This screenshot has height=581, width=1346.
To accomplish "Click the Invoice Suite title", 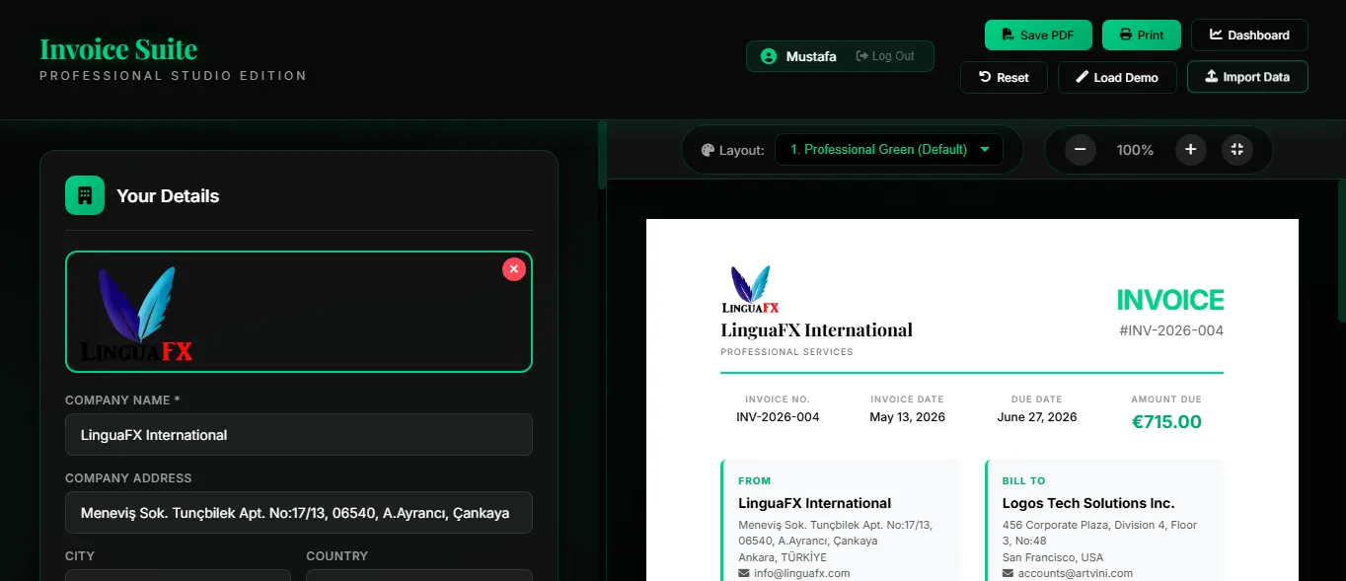I will tap(118, 48).
